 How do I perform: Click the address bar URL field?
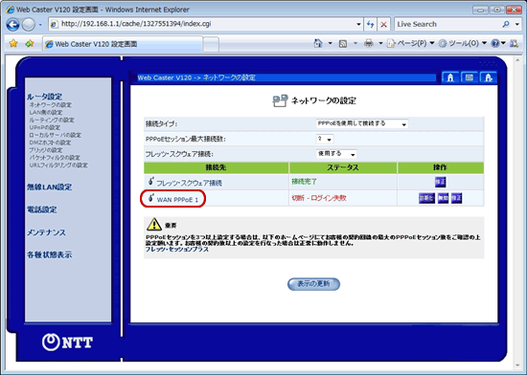coord(206,24)
